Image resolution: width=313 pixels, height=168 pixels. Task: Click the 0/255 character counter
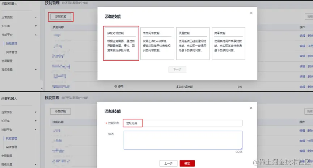(x=239, y=152)
